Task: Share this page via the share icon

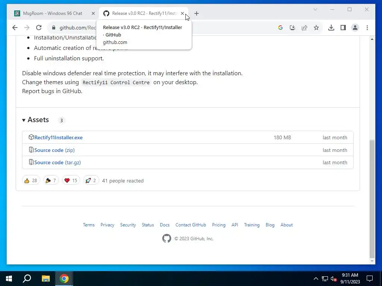Action: (x=304, y=28)
